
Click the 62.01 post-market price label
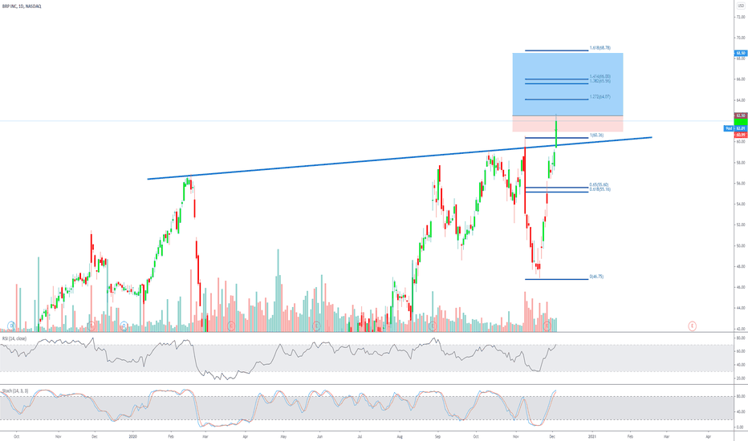[740, 128]
